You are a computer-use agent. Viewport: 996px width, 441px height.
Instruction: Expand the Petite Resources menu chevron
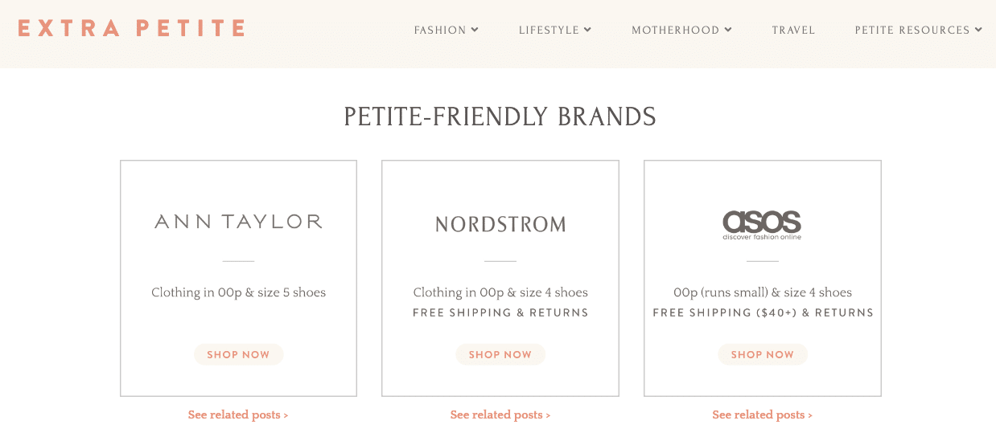point(978,30)
